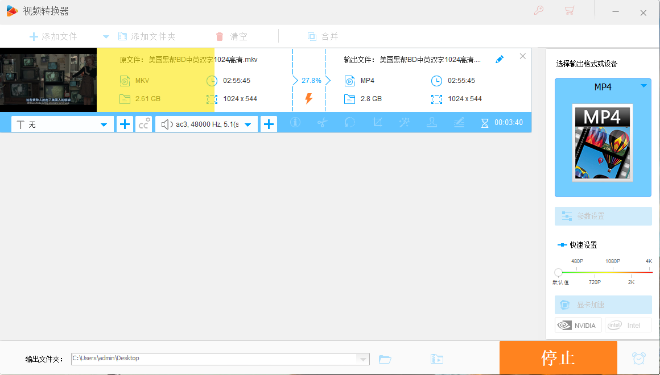Open the subtitle dropdown showing 无
This screenshot has width=660, height=375.
62,124
